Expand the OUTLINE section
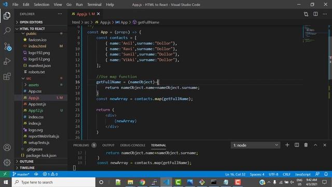332x187 pixels. click(x=41, y=162)
